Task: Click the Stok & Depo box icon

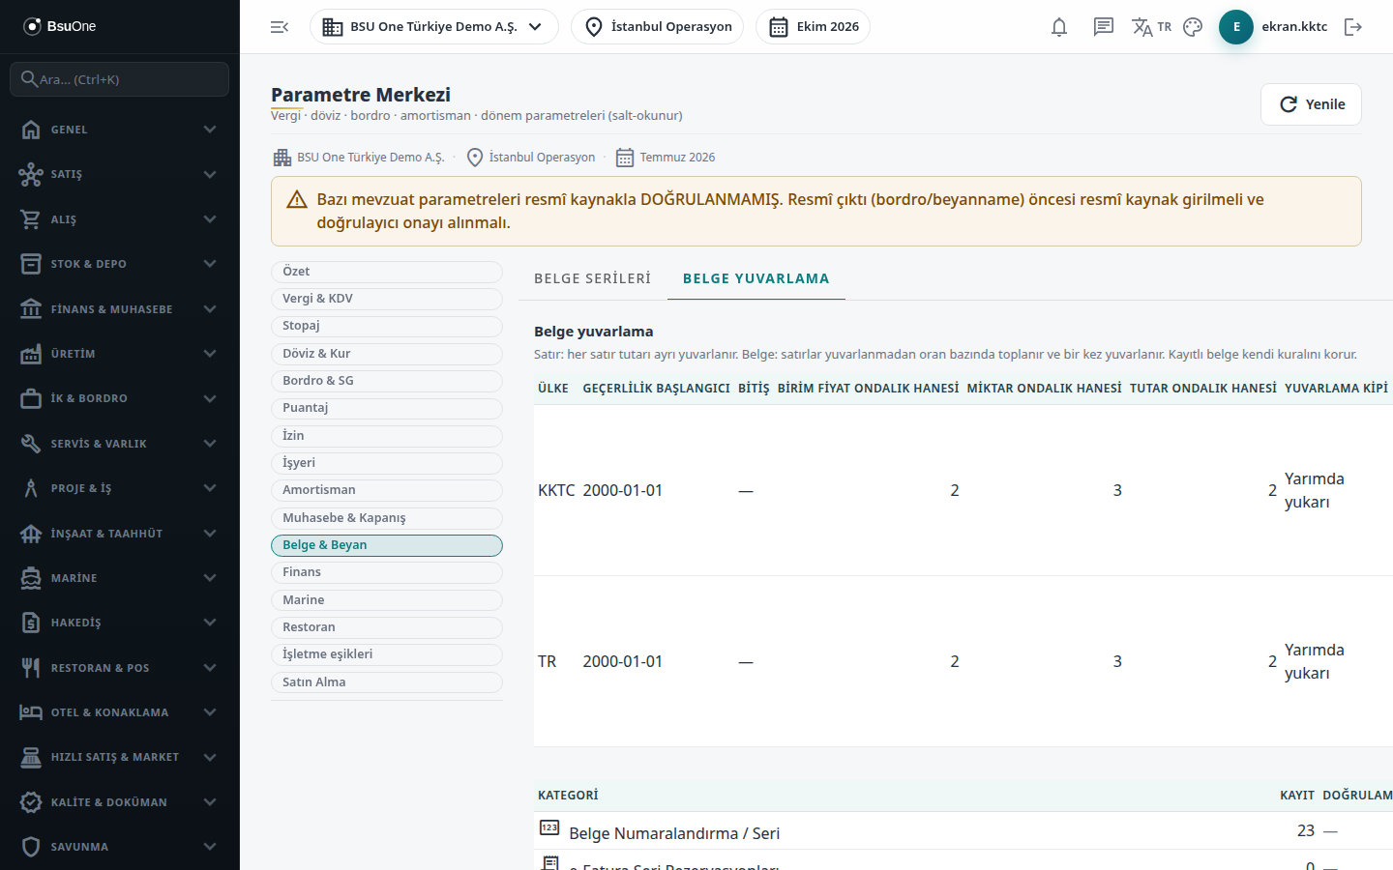Action: [31, 264]
